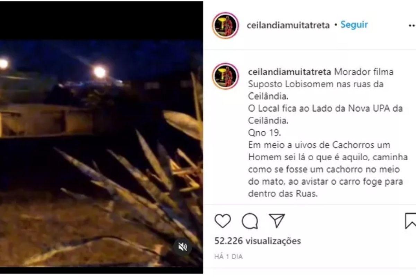416x277 pixels.
Task: Share post using paper plane icon
Action: click(277, 221)
